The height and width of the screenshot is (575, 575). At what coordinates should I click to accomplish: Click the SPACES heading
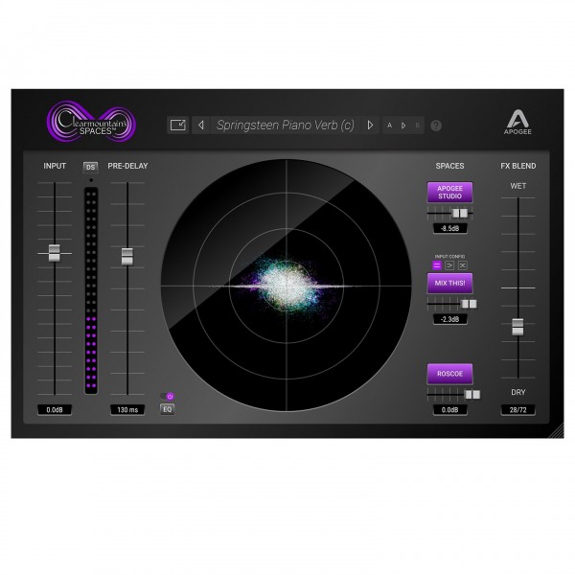[449, 166]
